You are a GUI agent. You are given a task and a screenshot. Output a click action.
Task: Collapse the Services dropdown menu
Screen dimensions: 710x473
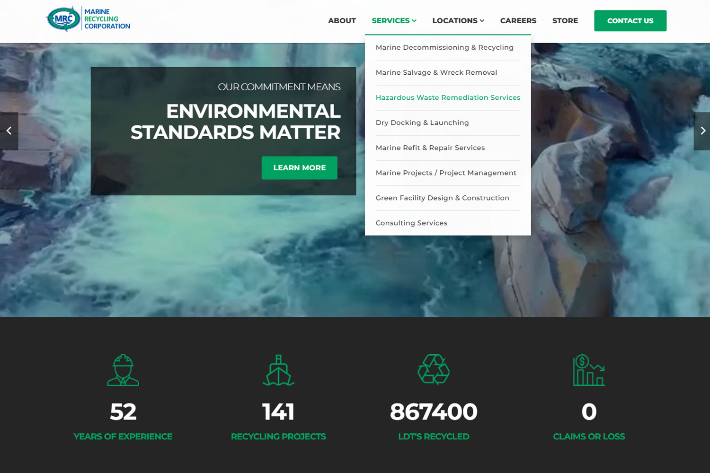pyautogui.click(x=394, y=21)
